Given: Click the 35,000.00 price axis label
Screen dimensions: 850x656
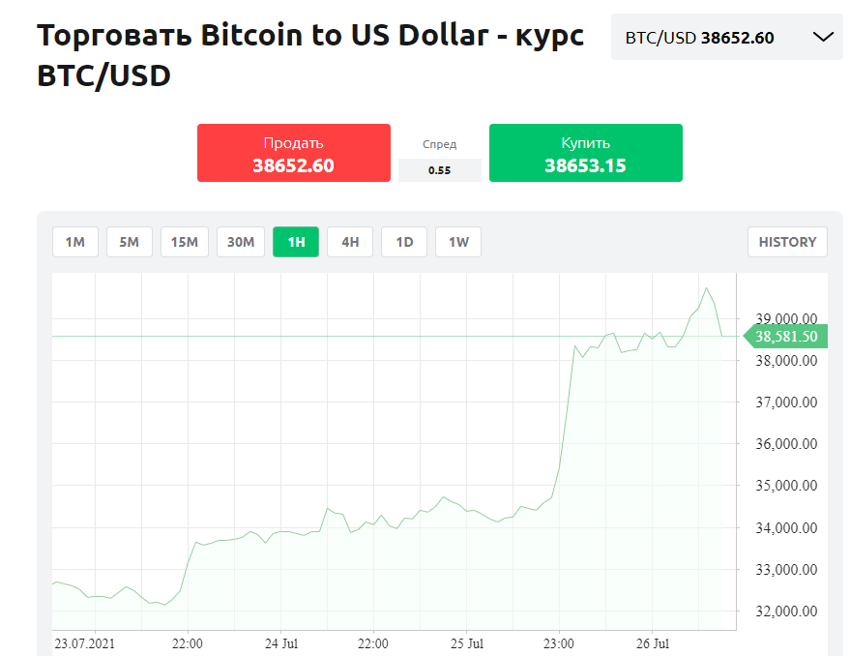Looking at the screenshot, I should 786,486.
